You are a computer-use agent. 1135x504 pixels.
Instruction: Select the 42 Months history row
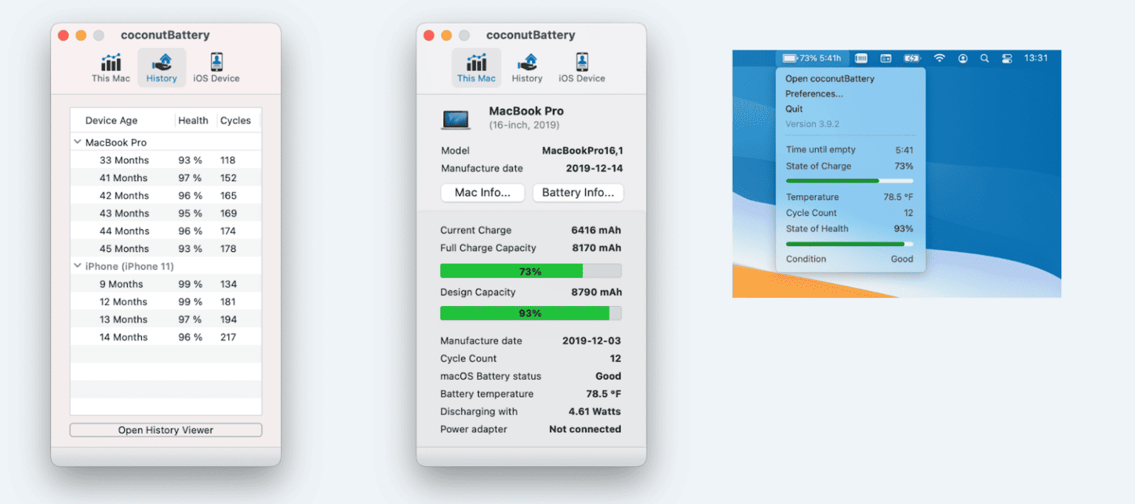point(166,195)
